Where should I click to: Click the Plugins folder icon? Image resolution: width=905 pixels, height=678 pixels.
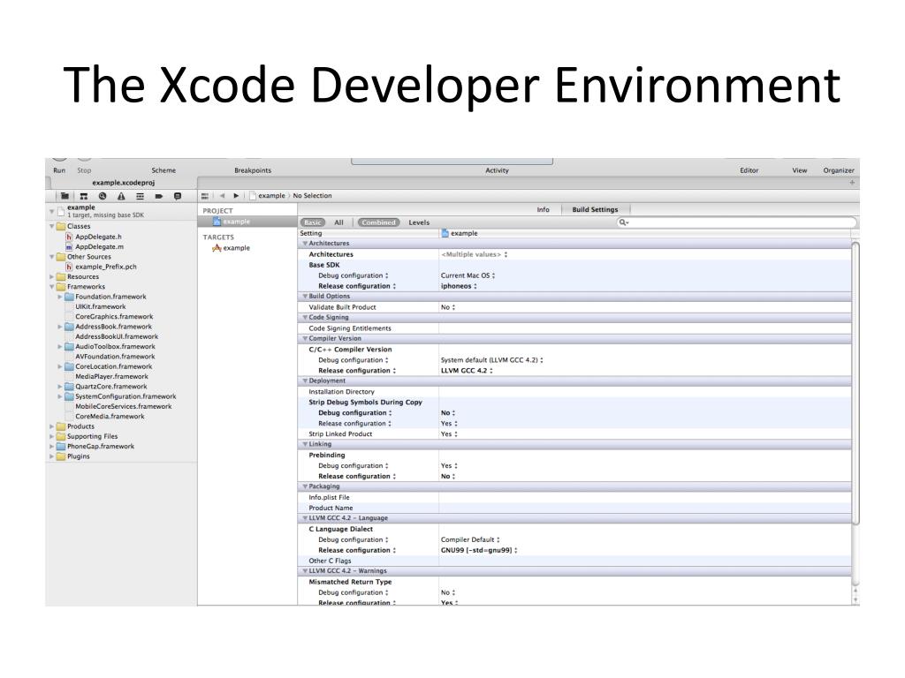coord(61,456)
